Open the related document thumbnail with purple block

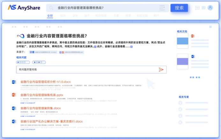(182, 61)
